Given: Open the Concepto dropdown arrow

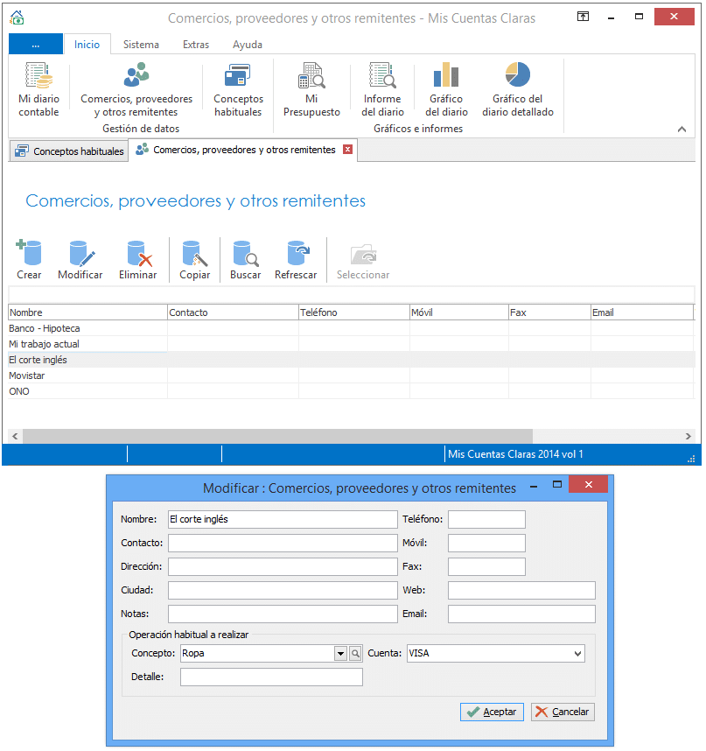Looking at the screenshot, I should click(x=340, y=653).
